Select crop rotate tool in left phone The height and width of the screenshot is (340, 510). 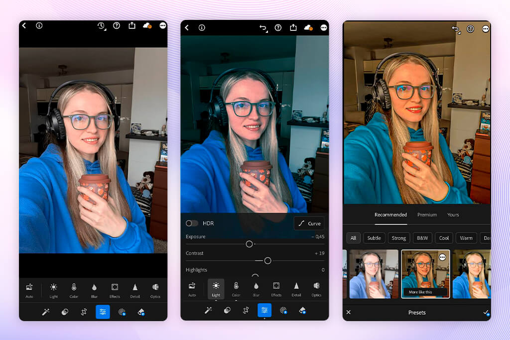[x=84, y=312]
